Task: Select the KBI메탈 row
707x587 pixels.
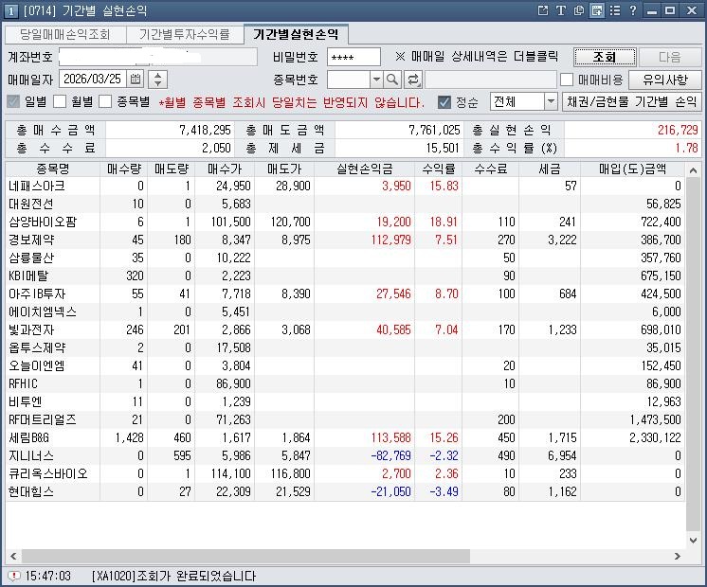Action: coord(345,276)
